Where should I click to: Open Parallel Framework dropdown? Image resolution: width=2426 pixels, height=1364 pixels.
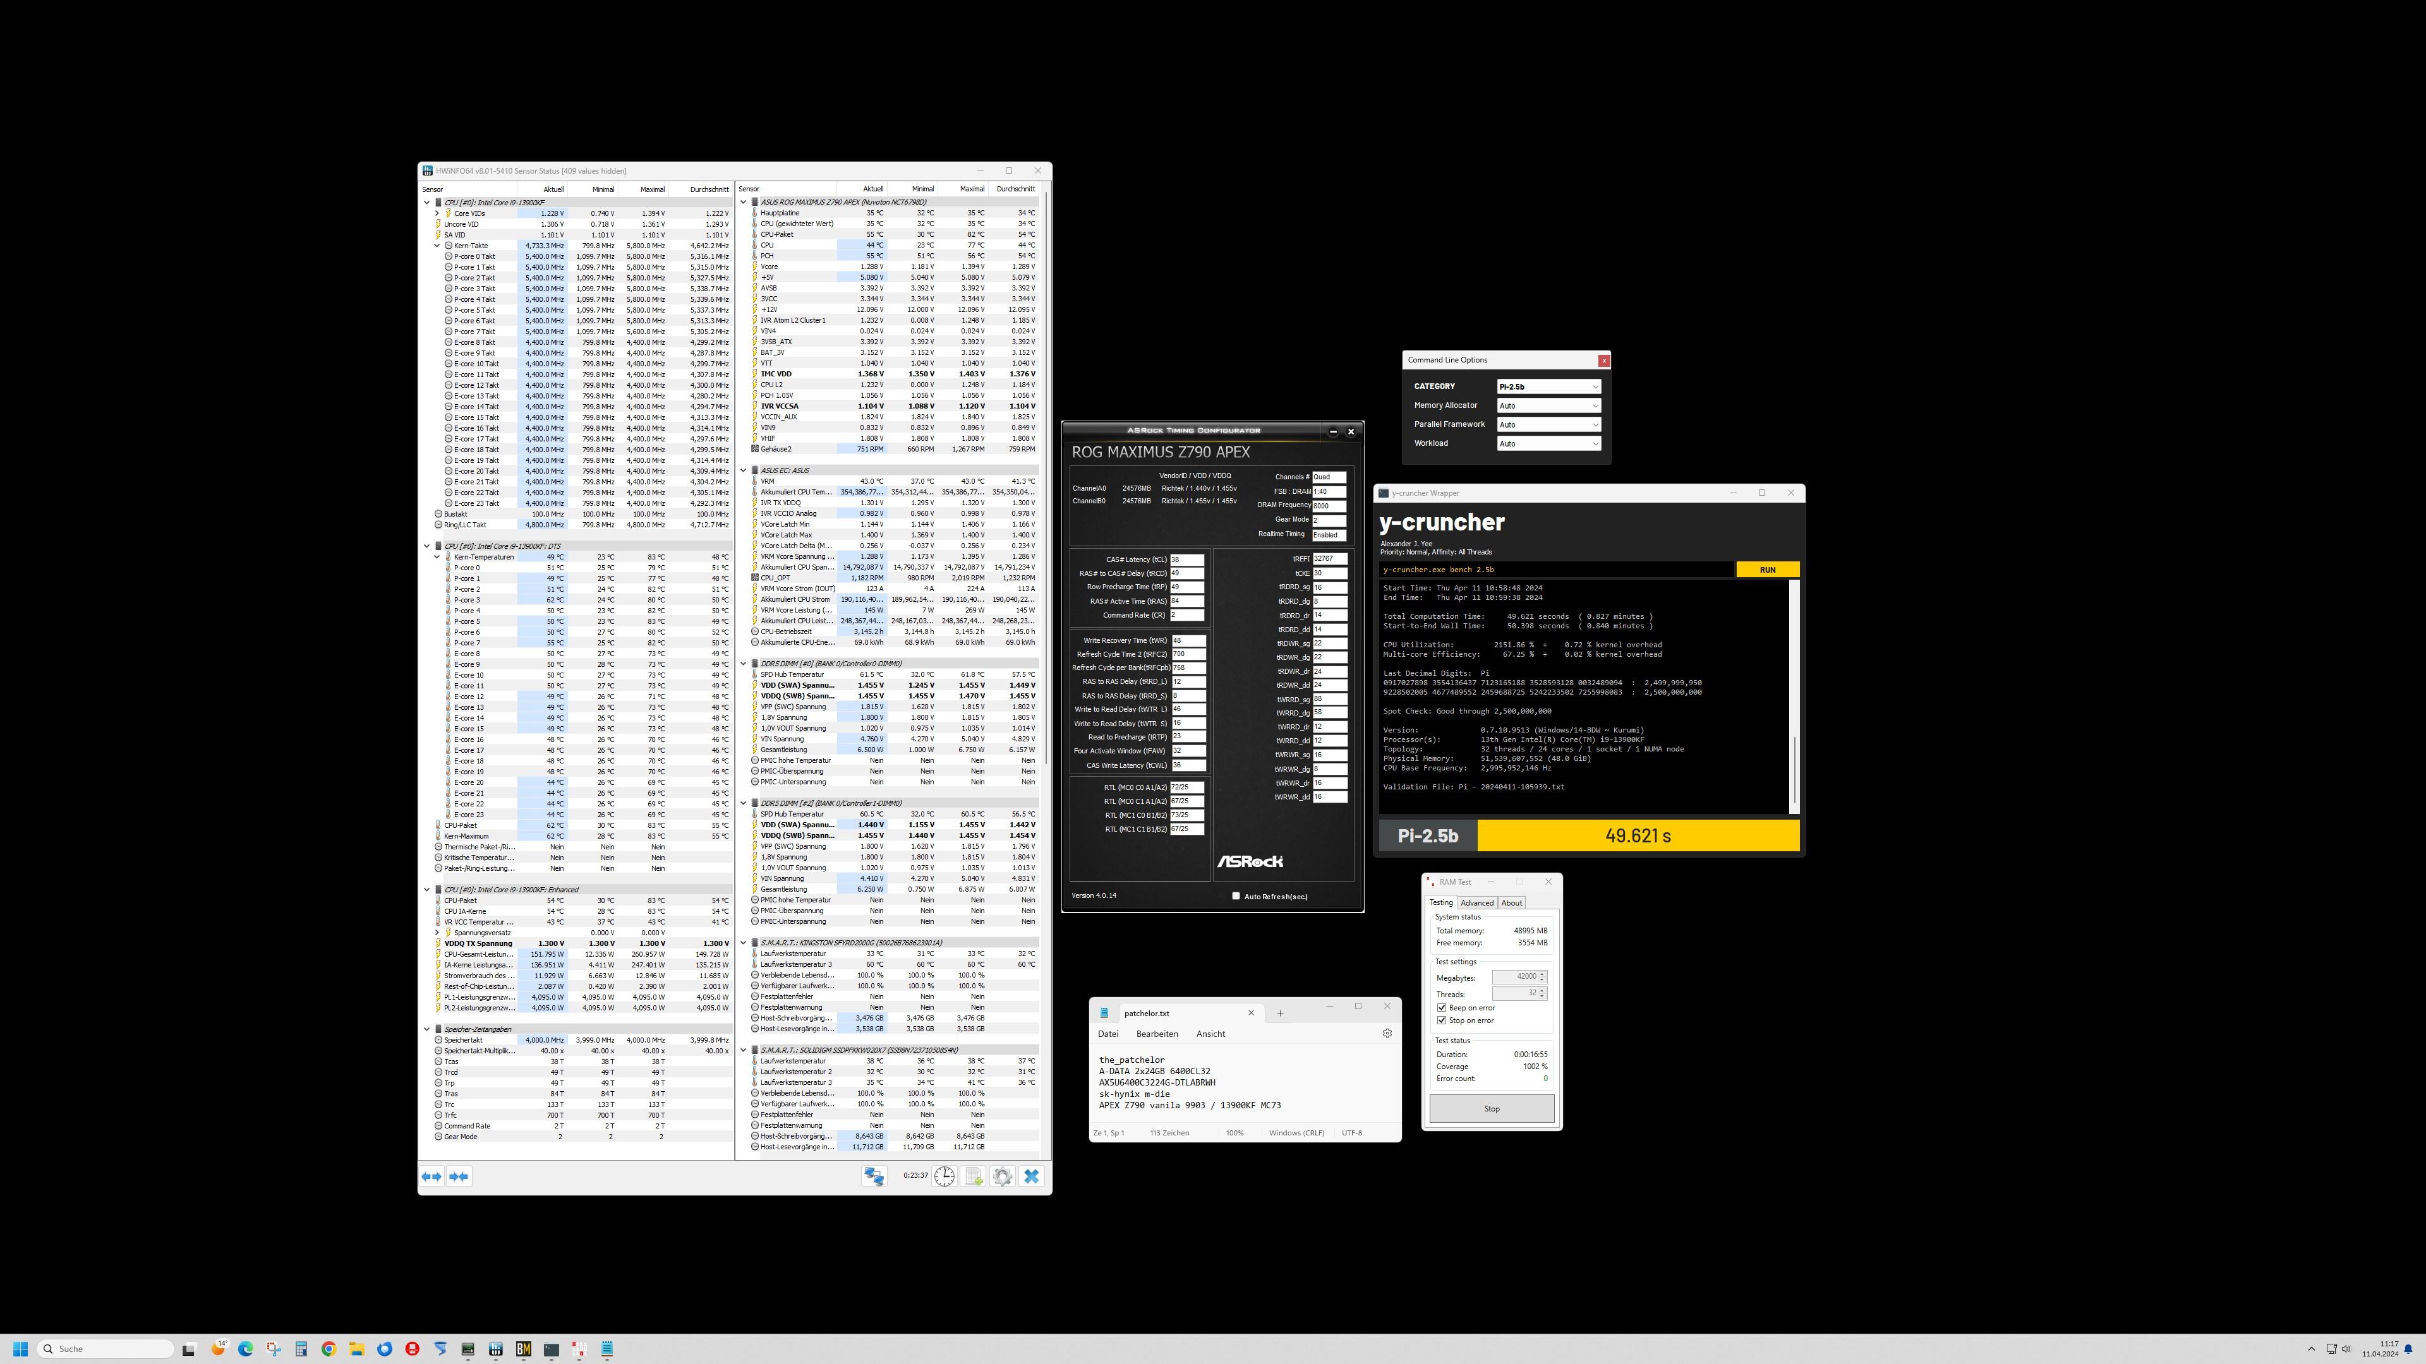point(1548,424)
